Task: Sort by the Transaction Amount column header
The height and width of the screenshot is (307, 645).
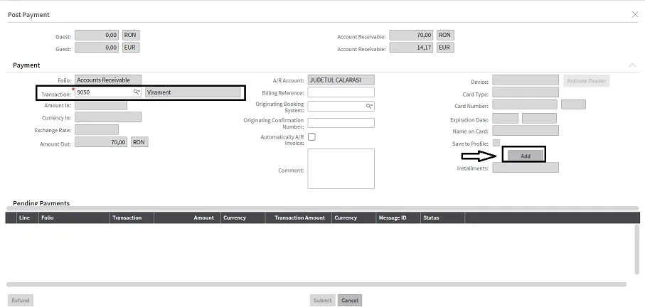Action: [x=299, y=218]
